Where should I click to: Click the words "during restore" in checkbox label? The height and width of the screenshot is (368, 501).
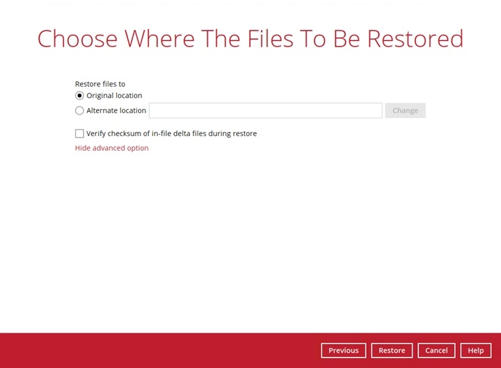click(232, 133)
